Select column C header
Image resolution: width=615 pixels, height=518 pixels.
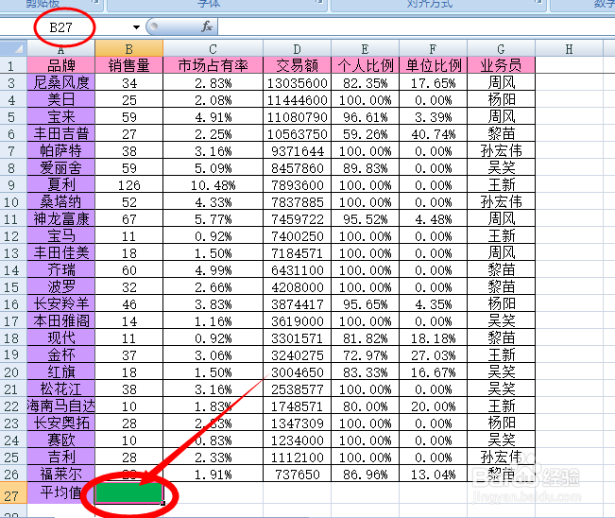pos(213,48)
